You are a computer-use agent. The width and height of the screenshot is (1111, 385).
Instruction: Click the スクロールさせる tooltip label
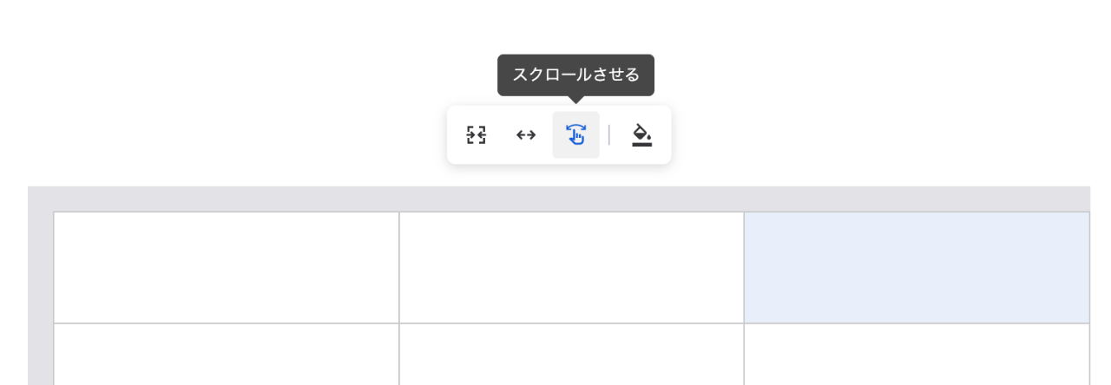coord(575,75)
